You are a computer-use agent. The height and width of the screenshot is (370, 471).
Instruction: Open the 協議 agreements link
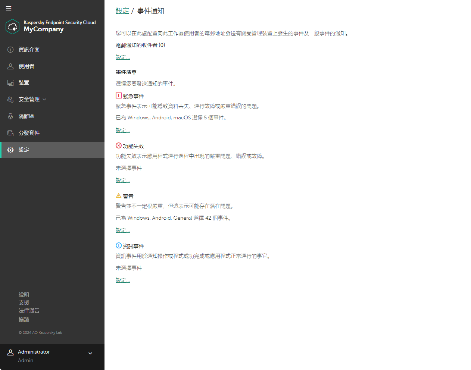(x=24, y=319)
